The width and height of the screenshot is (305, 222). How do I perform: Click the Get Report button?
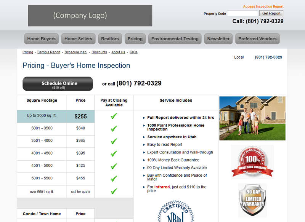pos(271,13)
